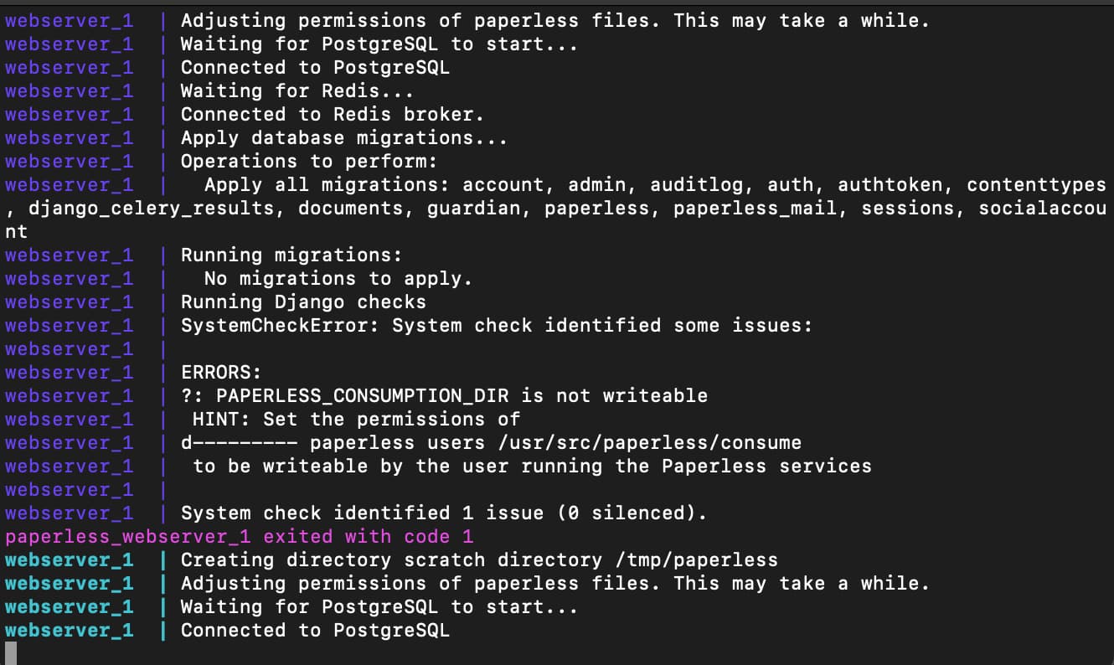Click the 'SystemCheckError' line
The height and width of the screenshot is (665, 1114).
click(x=497, y=325)
